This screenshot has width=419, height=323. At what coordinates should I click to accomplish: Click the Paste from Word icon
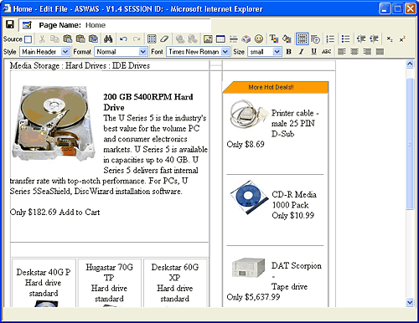pyautogui.click(x=93, y=38)
